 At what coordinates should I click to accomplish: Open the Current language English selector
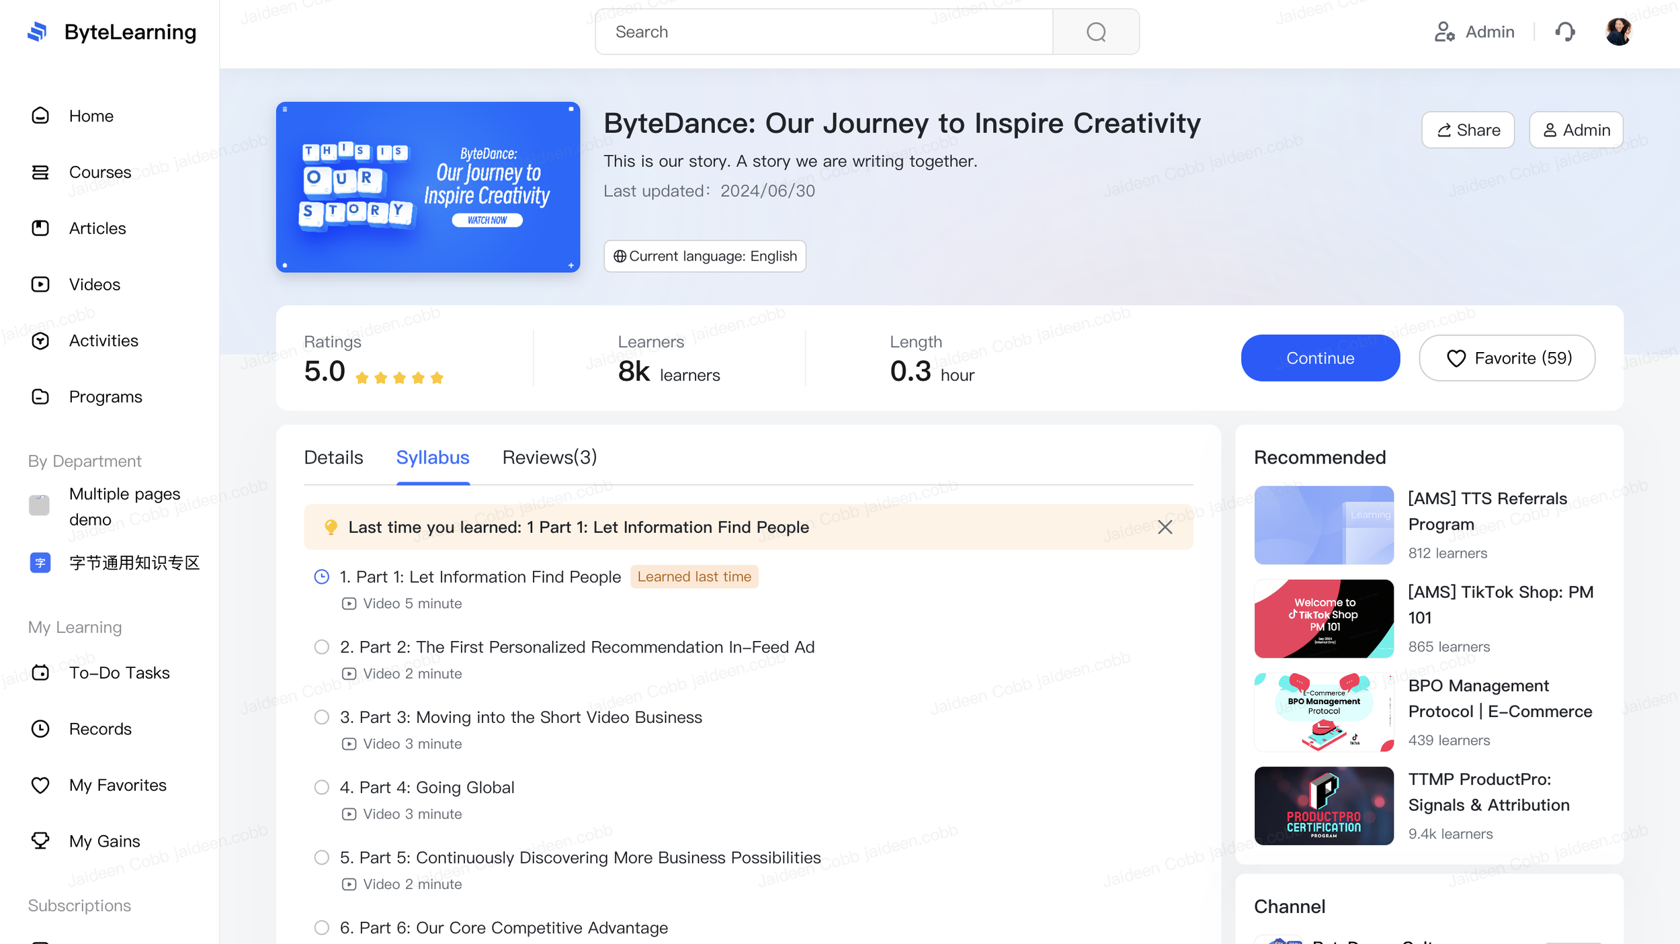(x=704, y=256)
